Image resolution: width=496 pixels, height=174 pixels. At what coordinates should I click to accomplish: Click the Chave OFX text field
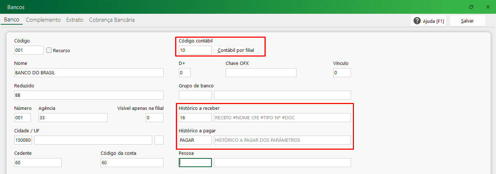[x=261, y=72]
